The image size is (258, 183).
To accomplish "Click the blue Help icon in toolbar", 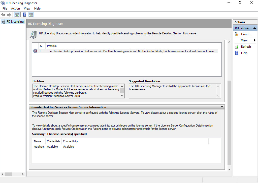I will (24, 15).
